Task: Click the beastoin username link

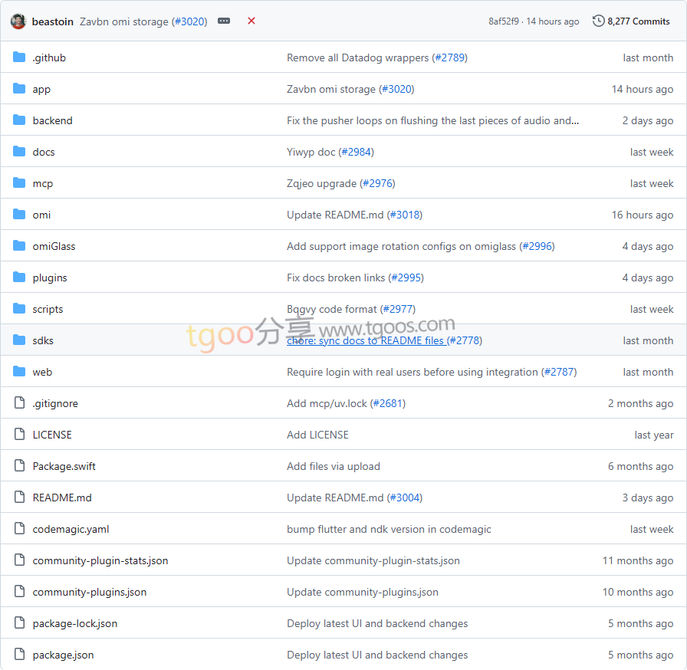Action: (x=53, y=21)
